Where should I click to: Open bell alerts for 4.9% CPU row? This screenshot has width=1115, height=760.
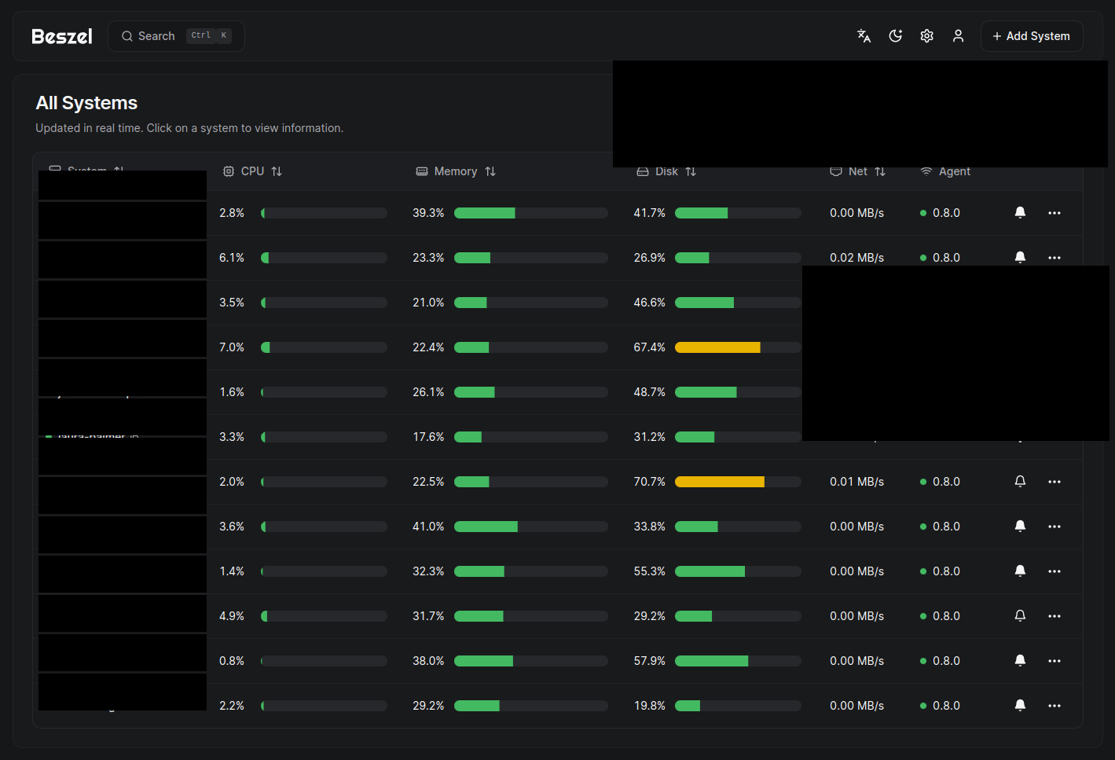(x=1020, y=616)
